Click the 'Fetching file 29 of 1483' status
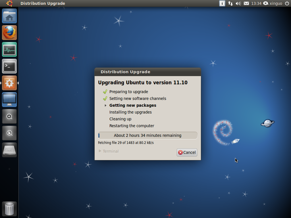This screenshot has height=218, width=291. [x=126, y=143]
